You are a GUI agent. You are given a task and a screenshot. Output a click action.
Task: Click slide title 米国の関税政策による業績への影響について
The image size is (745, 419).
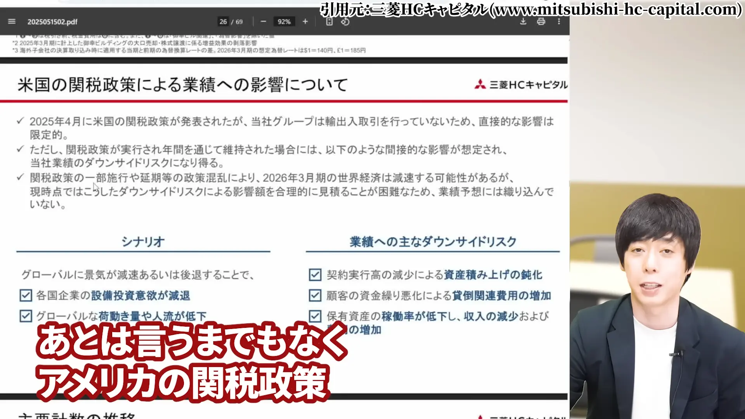182,85
